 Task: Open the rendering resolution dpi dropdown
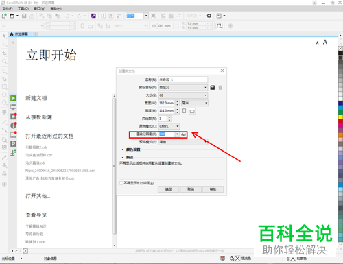point(178,134)
